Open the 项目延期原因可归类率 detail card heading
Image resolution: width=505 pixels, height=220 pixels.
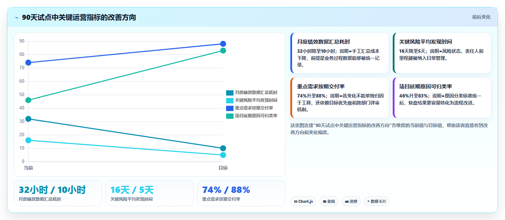point(425,86)
